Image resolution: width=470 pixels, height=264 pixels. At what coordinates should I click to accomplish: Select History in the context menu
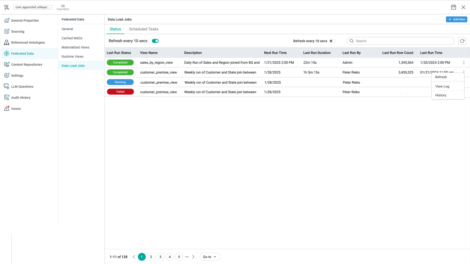(x=441, y=95)
